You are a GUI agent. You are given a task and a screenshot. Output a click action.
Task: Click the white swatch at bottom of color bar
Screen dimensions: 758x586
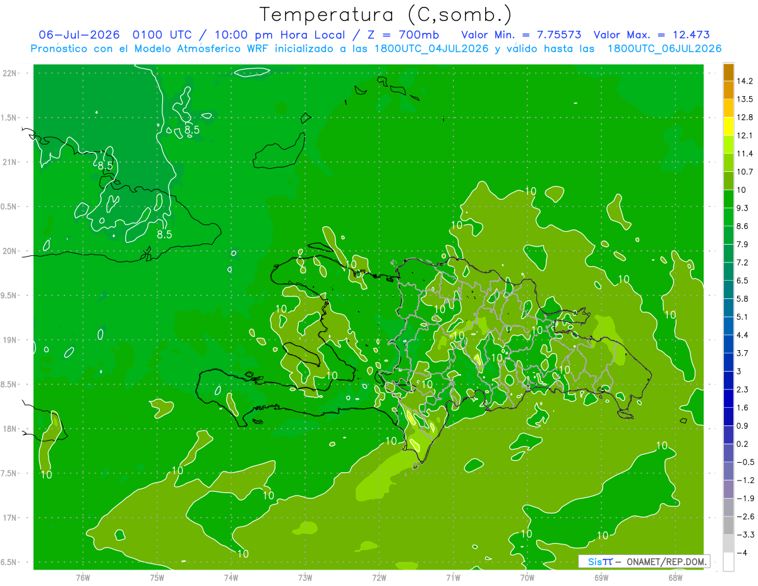[728, 561]
